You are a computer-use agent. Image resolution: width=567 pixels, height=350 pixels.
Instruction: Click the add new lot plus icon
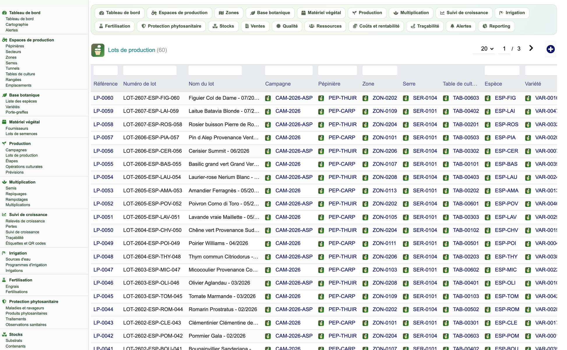pyautogui.click(x=550, y=49)
